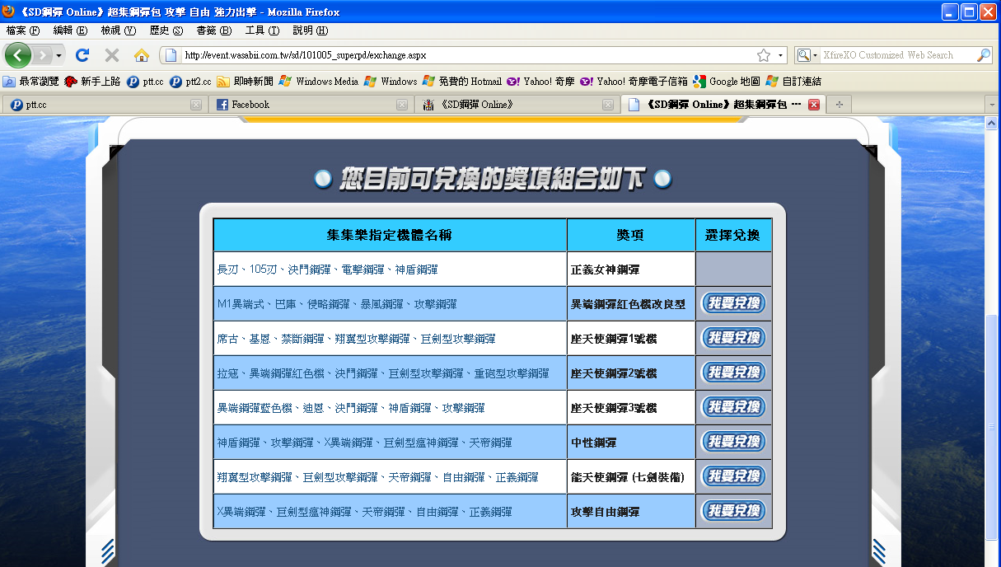Screen dimensions: 1001x567
Task: Click the address bar URL field
Action: coord(461,55)
